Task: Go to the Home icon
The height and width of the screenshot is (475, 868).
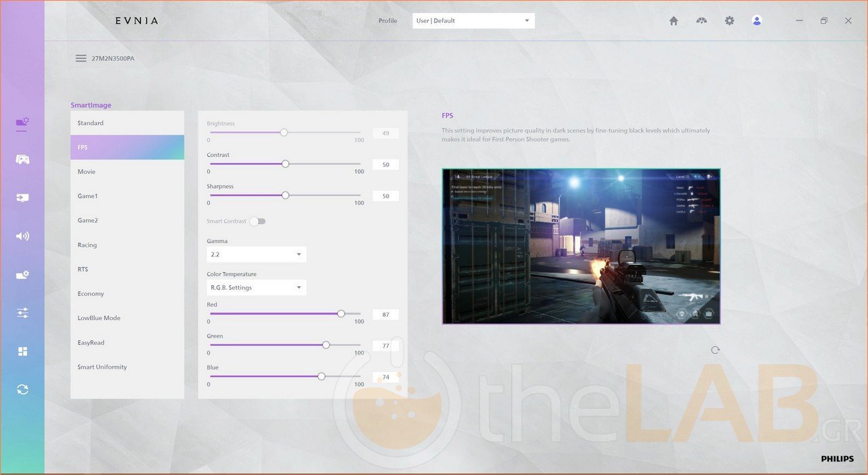Action: pos(674,20)
